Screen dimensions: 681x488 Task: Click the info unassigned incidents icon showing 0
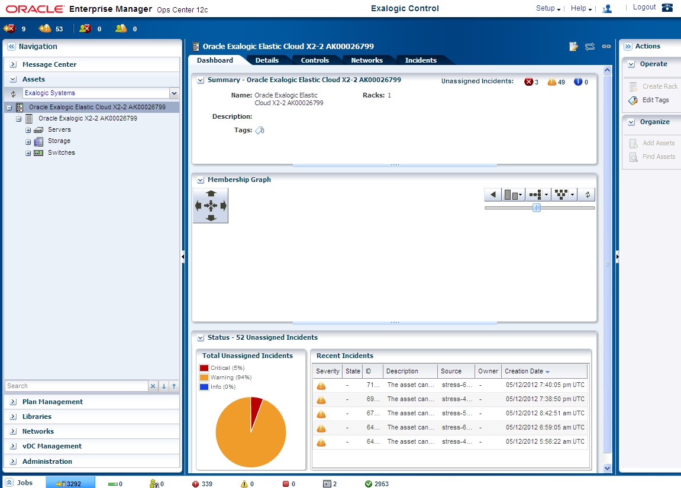(578, 82)
